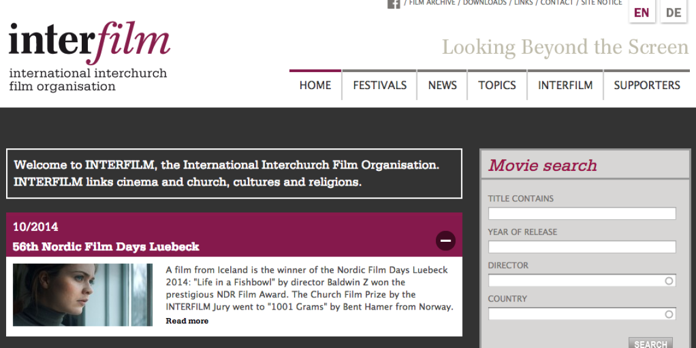Viewport: 696px width, 348px height.
Task: Collapse the 56th Nordic Film Days entry
Action: [x=446, y=241]
